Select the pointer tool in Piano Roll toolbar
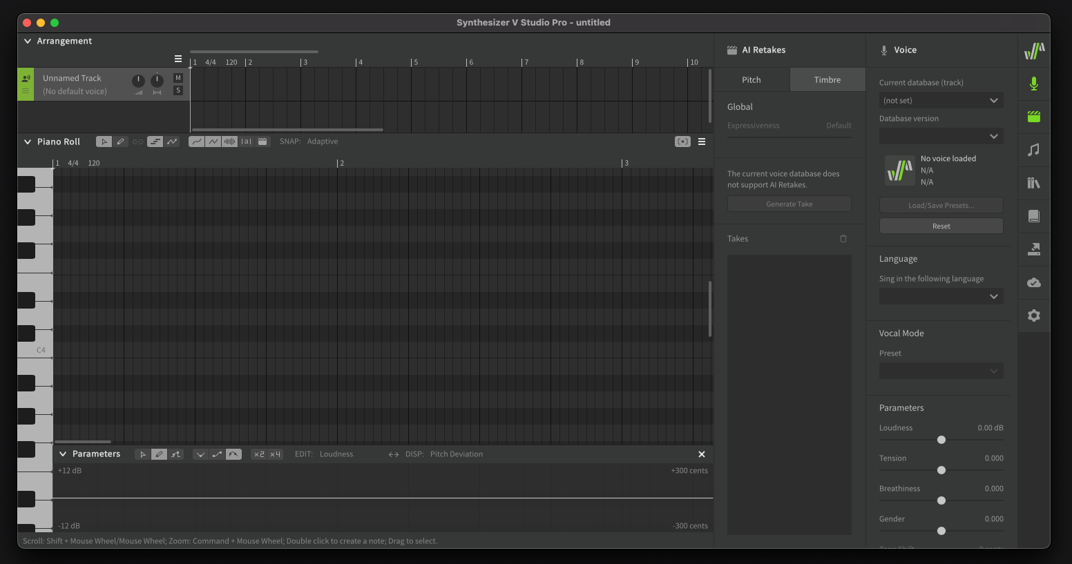Viewport: 1072px width, 564px height. pos(104,142)
